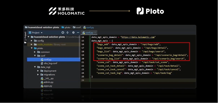This screenshot has height=103, width=218.
Task: Open Project panel settings gear
Action: click(x=73, y=33)
